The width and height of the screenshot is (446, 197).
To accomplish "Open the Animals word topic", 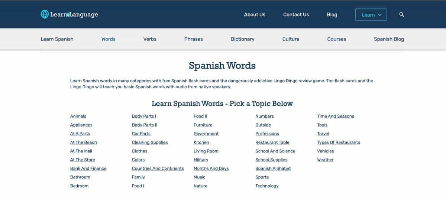I will click(x=78, y=116).
